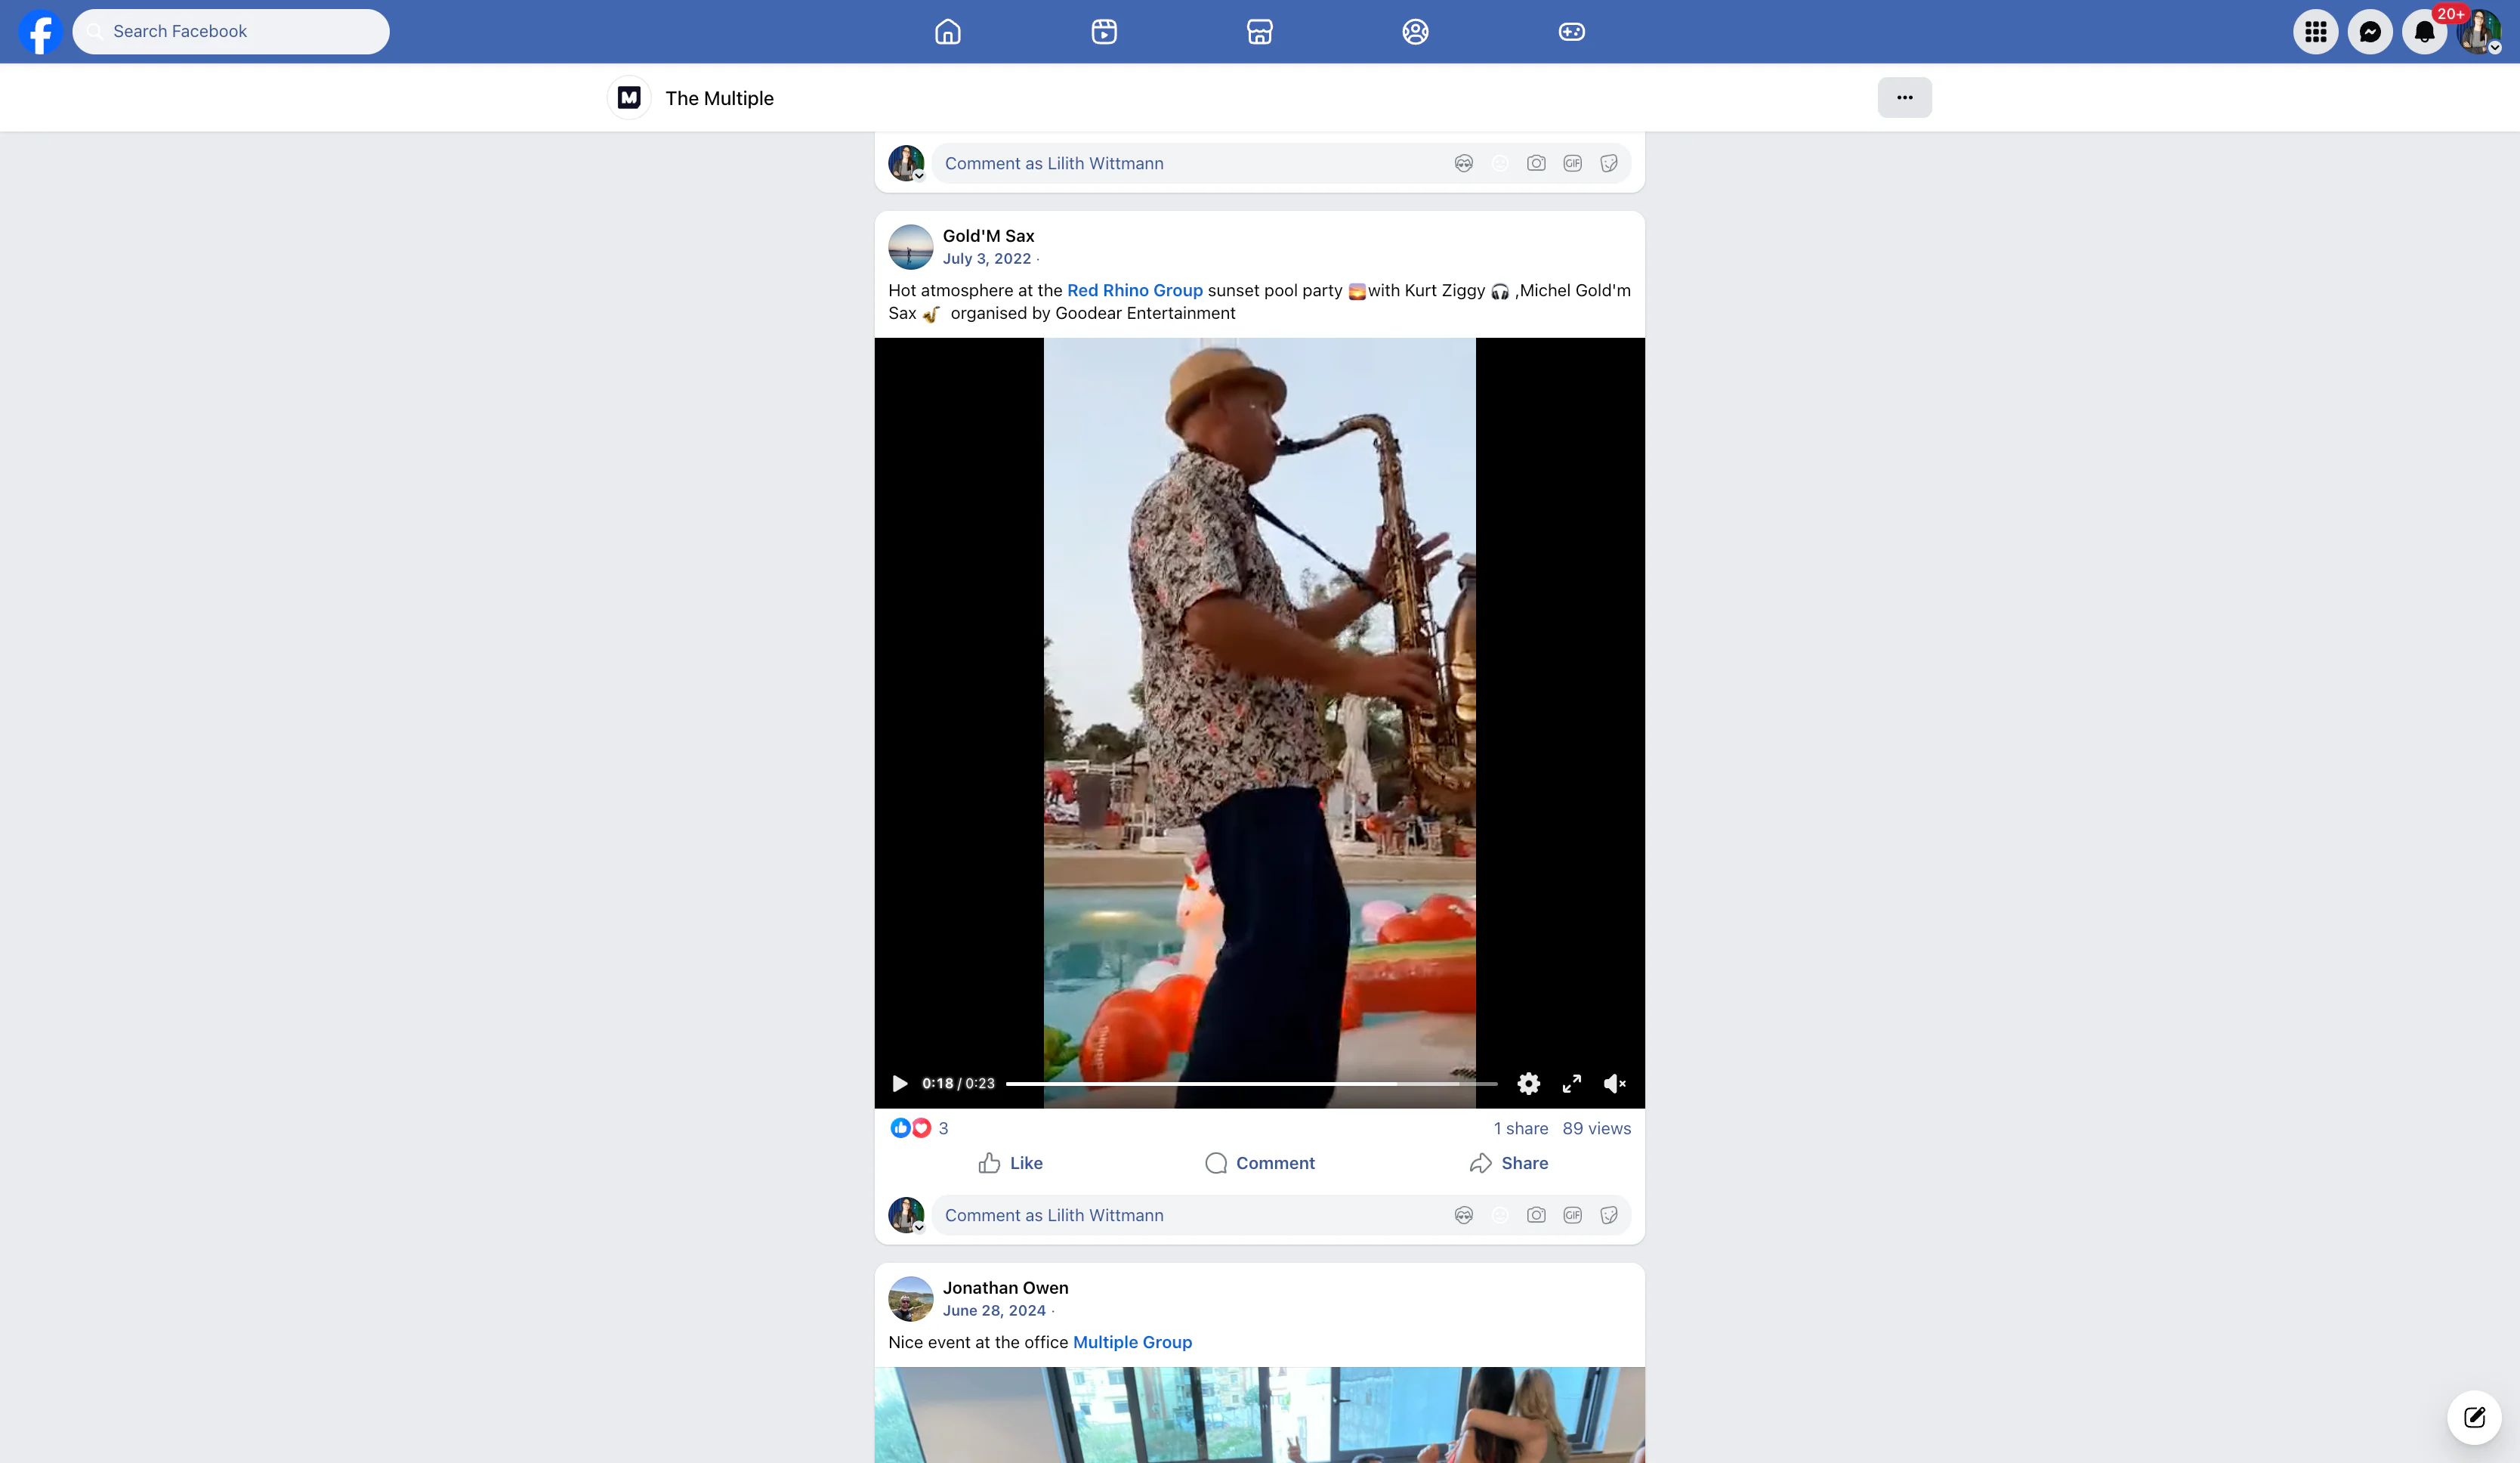Expand the video to fullscreen

pyautogui.click(x=1571, y=1084)
